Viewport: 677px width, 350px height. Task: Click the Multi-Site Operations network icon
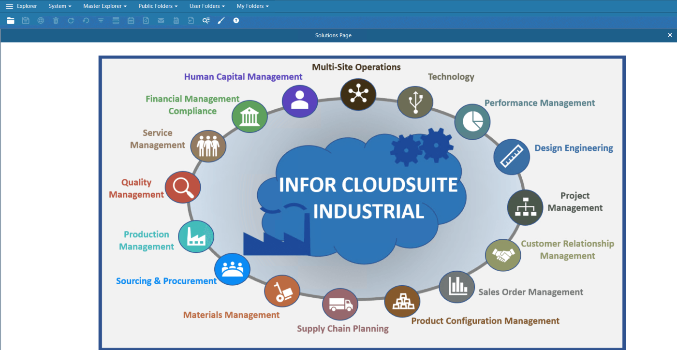click(358, 93)
